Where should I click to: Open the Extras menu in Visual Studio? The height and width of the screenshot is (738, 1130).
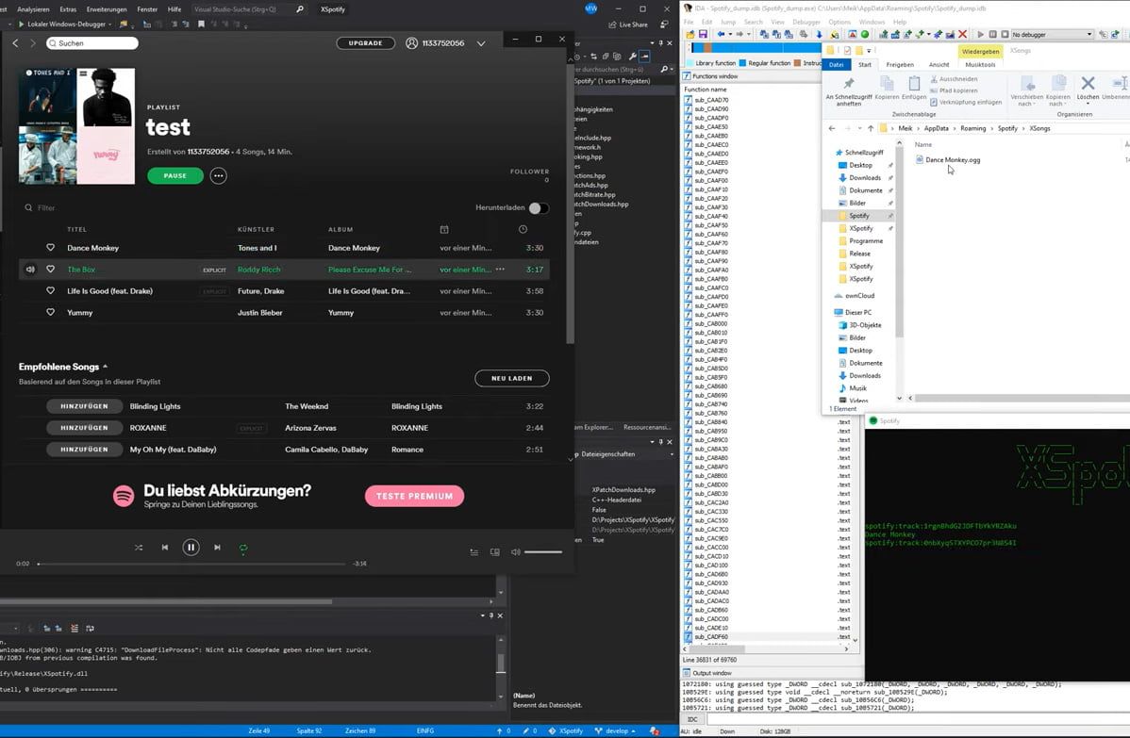tap(68, 9)
